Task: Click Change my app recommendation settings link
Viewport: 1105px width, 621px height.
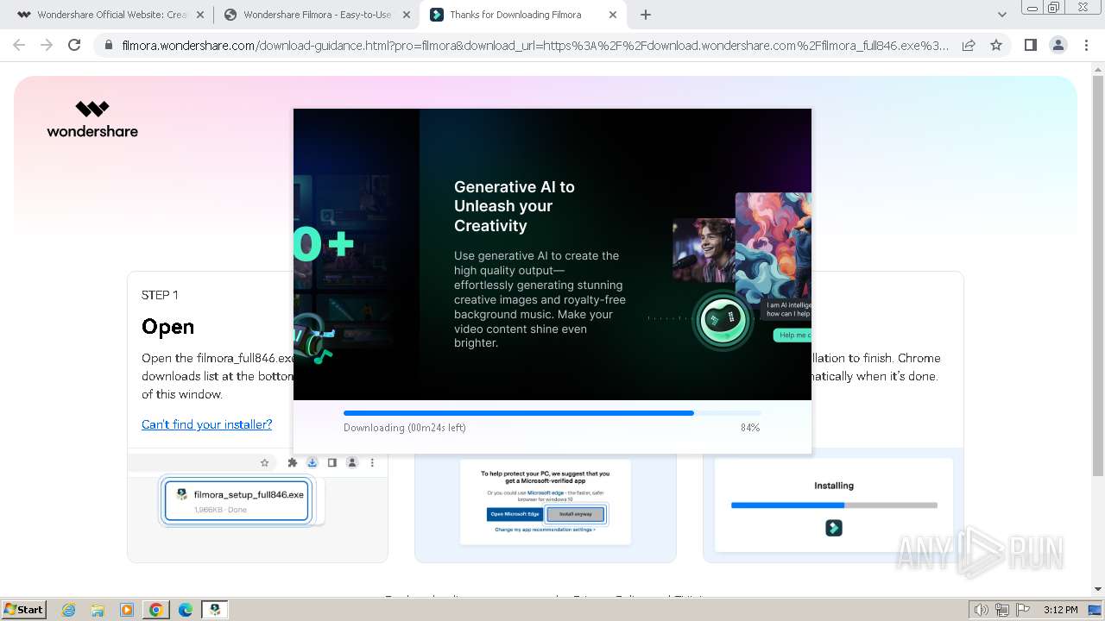Action: [x=545, y=530]
